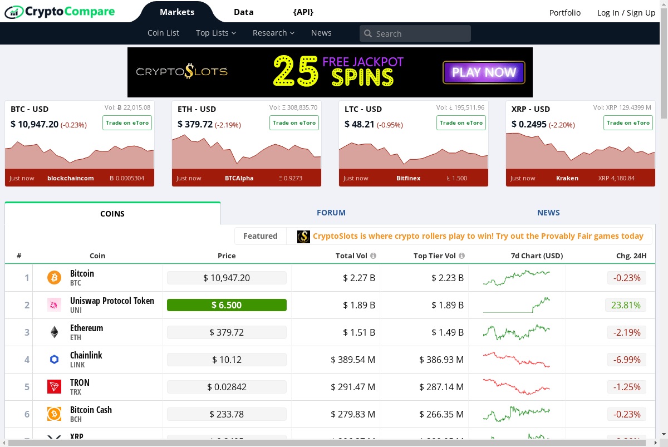This screenshot has height=447, width=668.
Task: Click blockchaincom exchange on BTC card
Action: click(71, 178)
